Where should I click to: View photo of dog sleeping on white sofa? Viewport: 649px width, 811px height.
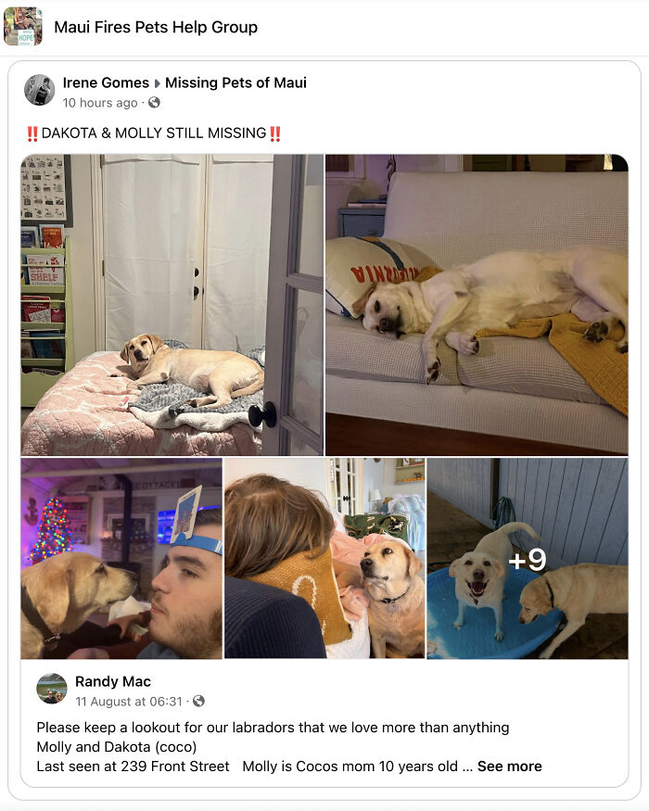(477, 305)
